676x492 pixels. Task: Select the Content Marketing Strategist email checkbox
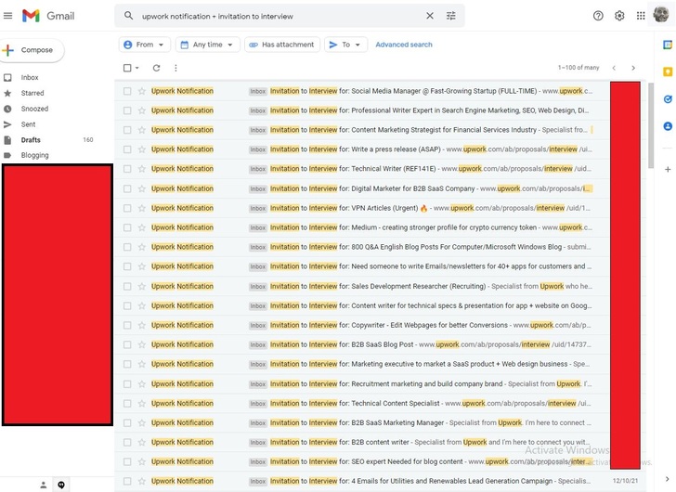click(x=127, y=130)
